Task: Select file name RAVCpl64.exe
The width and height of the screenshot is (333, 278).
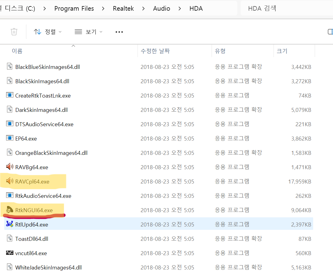Action: [32, 182]
